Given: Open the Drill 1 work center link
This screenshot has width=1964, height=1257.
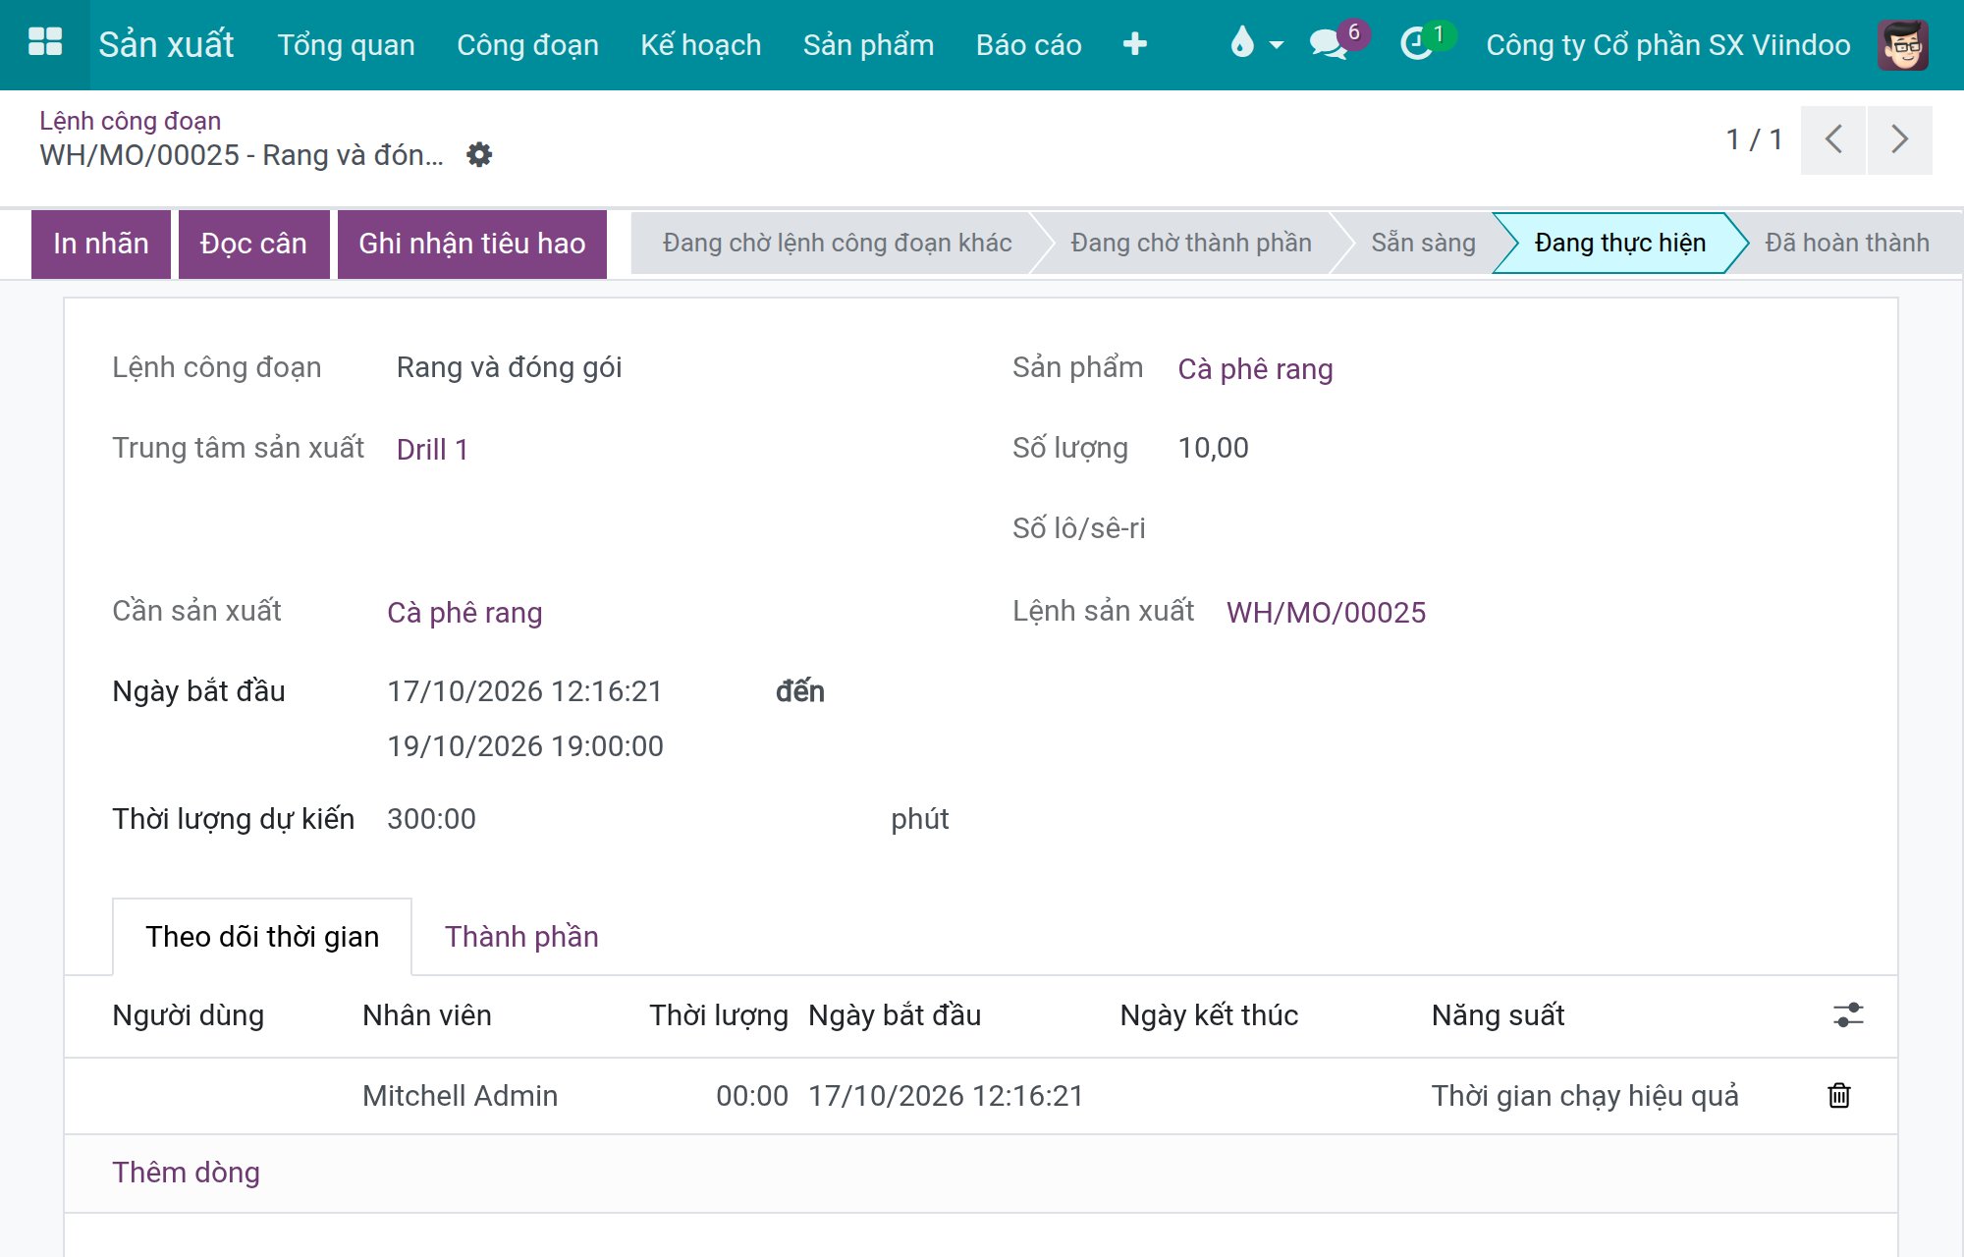Looking at the screenshot, I should point(432,449).
